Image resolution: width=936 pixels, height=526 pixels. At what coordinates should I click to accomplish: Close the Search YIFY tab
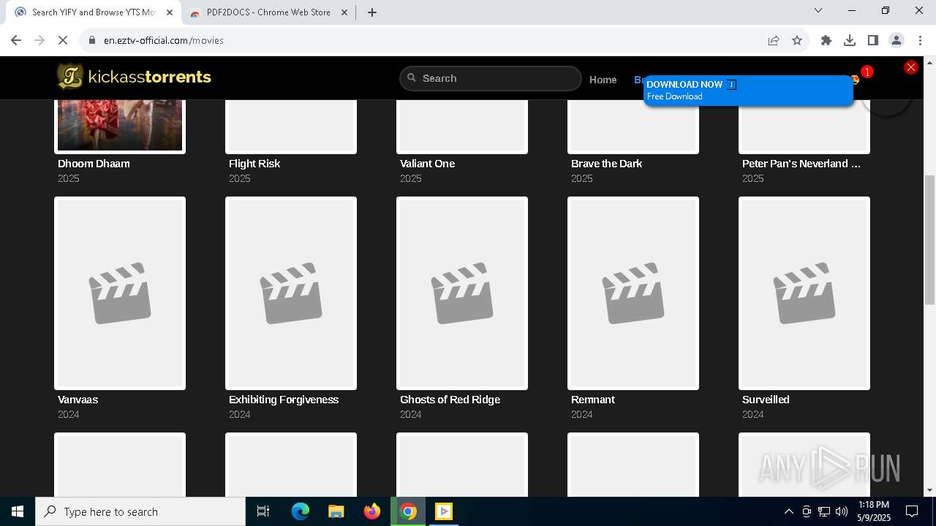click(x=170, y=12)
